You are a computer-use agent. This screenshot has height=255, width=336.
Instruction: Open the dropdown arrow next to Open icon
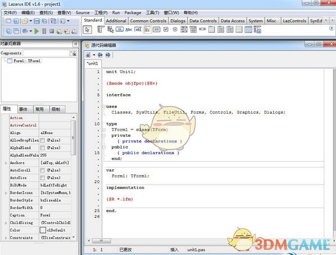tap(30, 21)
